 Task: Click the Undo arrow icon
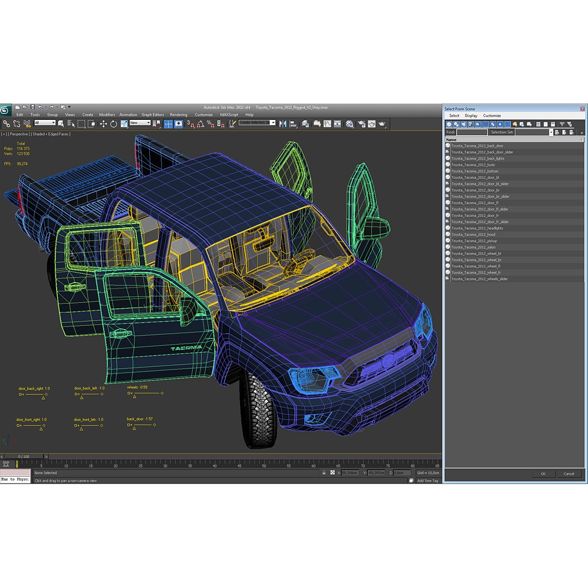40,107
